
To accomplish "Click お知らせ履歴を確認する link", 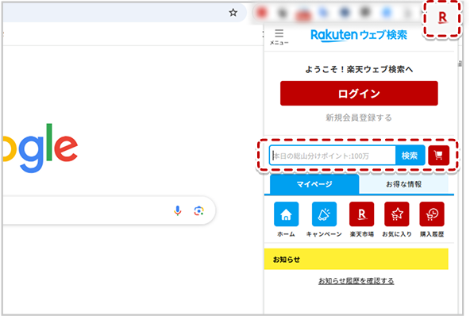I will [356, 280].
